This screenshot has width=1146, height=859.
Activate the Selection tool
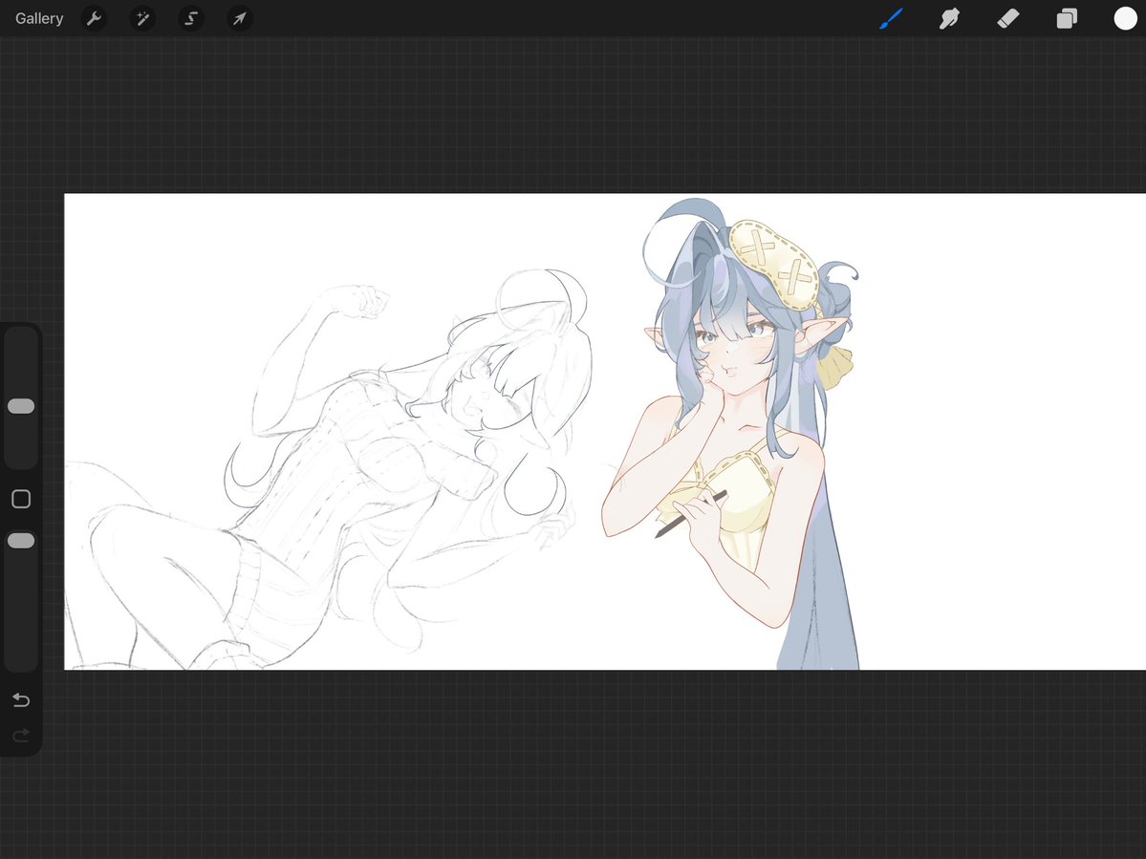pos(191,18)
